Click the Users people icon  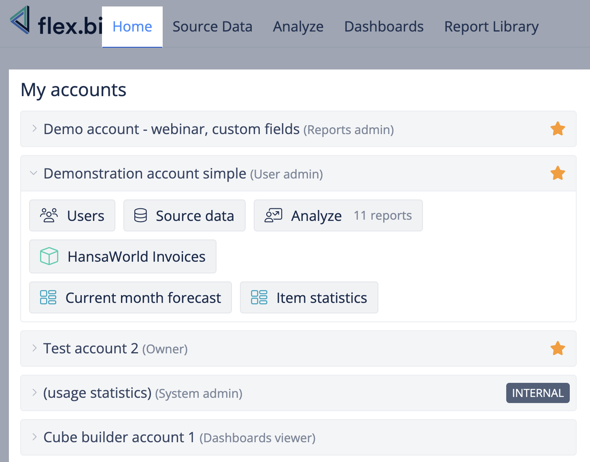49,215
